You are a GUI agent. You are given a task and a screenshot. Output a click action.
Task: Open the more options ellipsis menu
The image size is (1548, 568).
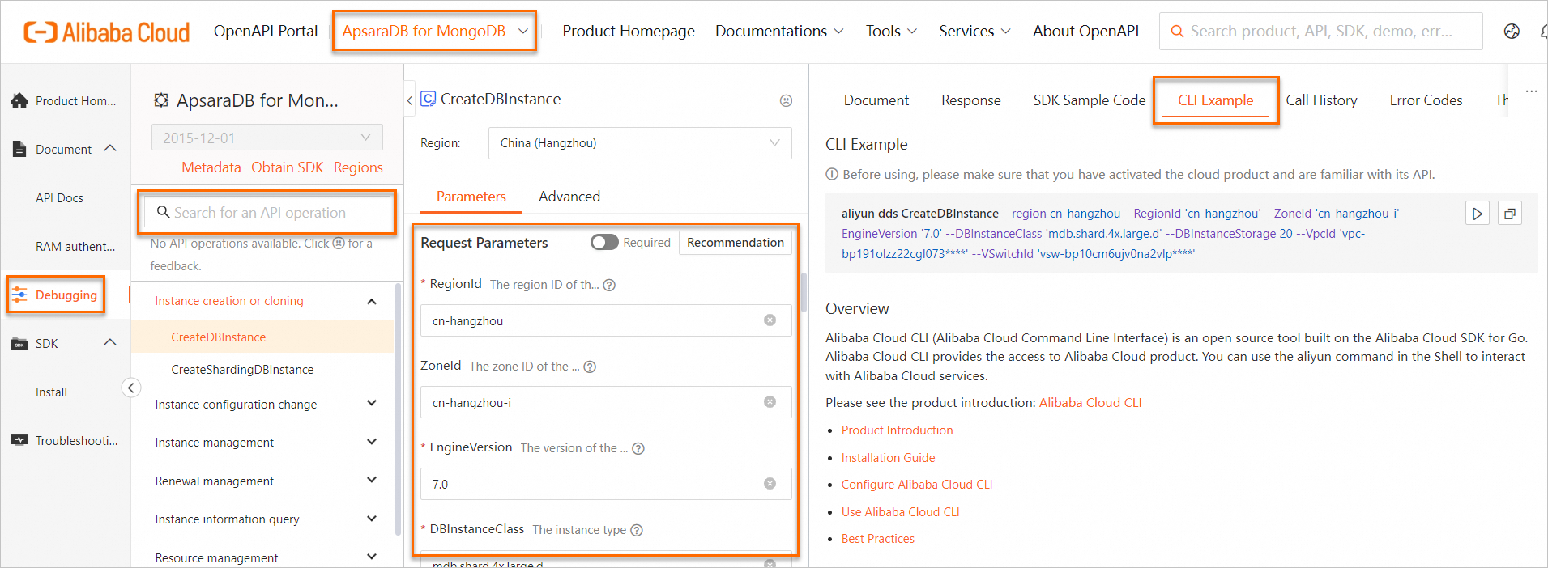(x=1531, y=91)
